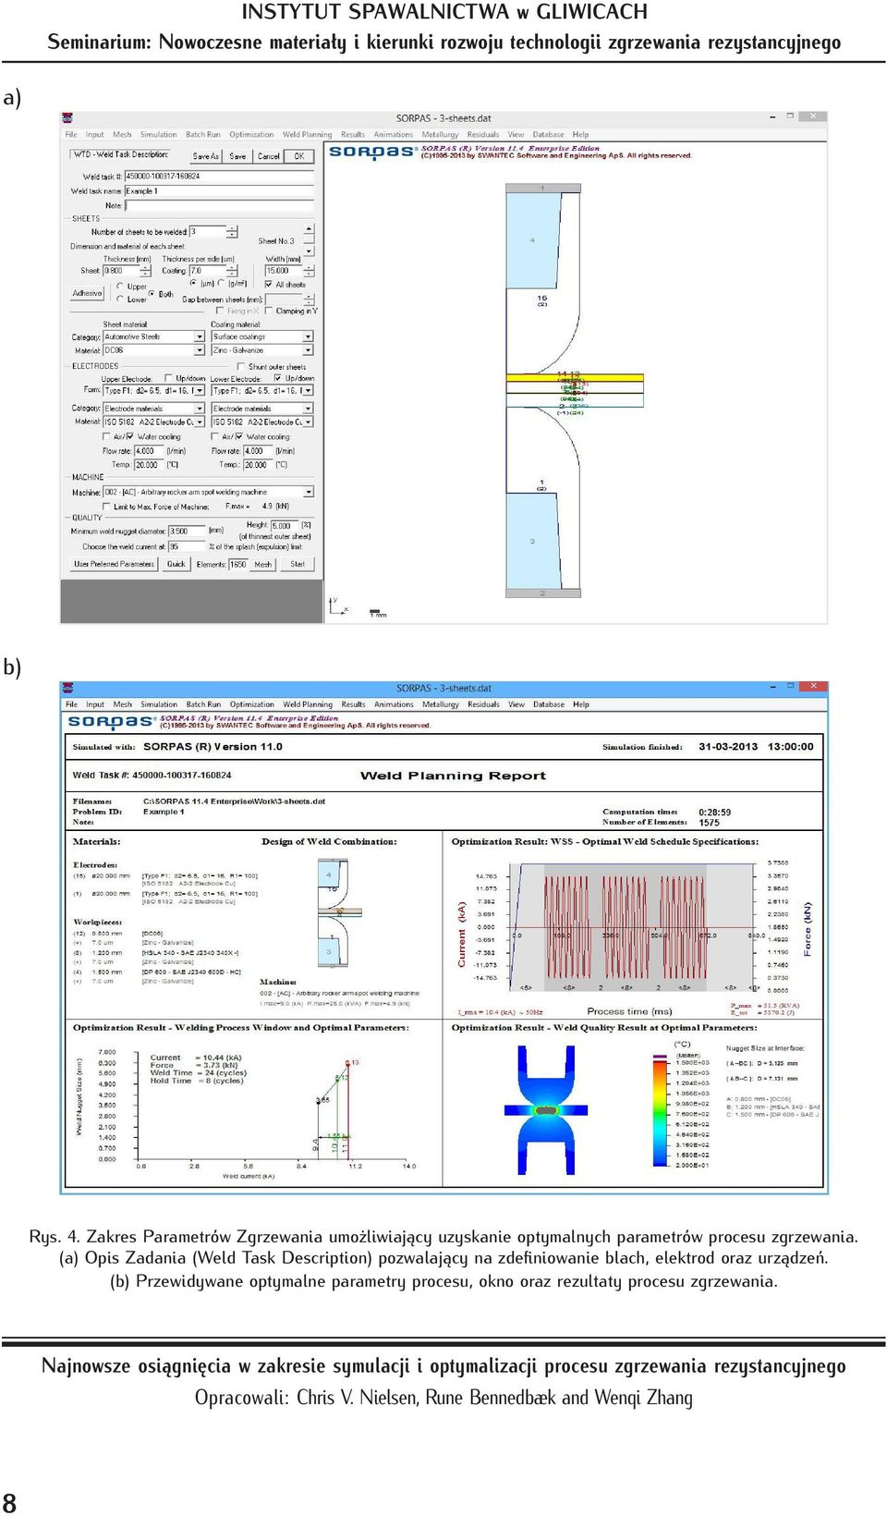The height and width of the screenshot is (1516, 887).
Task: Open File menu in the upper SORPAS window
Action: (71, 134)
